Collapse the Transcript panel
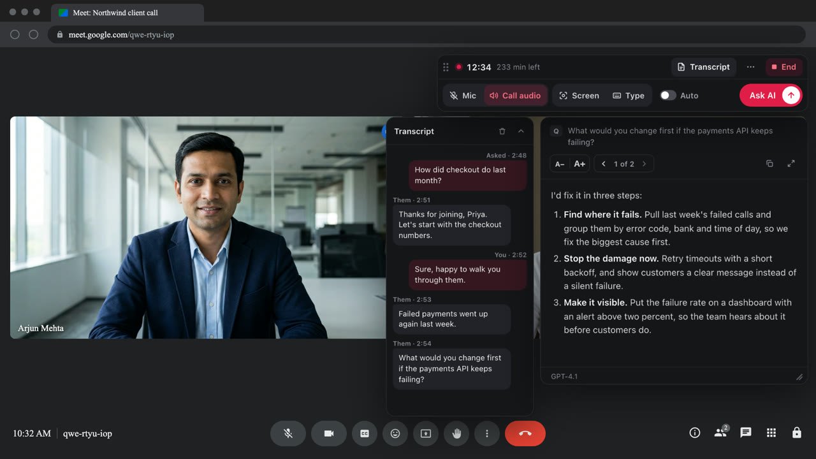The width and height of the screenshot is (816, 459). [521, 131]
